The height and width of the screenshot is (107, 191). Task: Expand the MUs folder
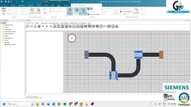[1, 36]
